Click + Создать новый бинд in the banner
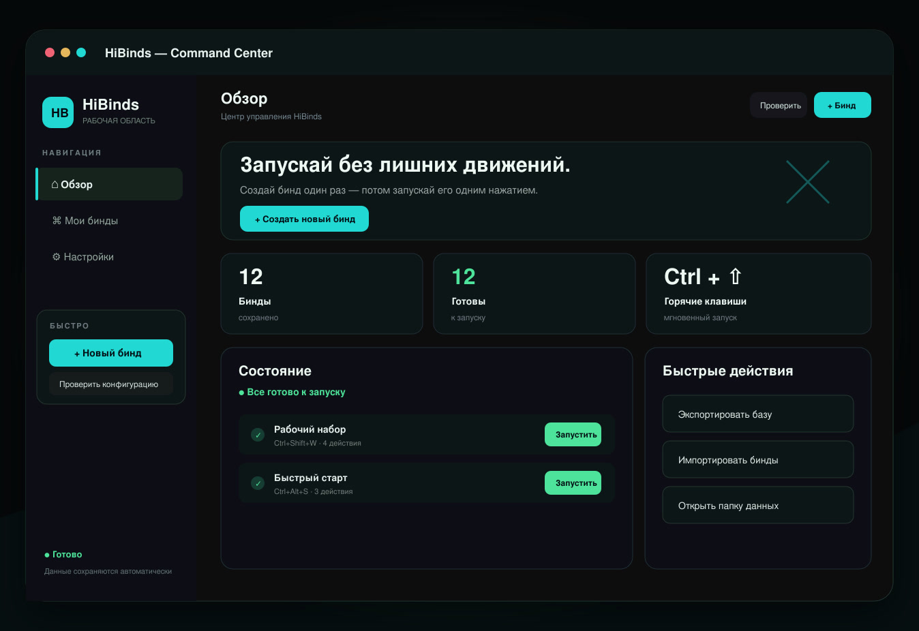This screenshot has height=631, width=919. (x=304, y=219)
